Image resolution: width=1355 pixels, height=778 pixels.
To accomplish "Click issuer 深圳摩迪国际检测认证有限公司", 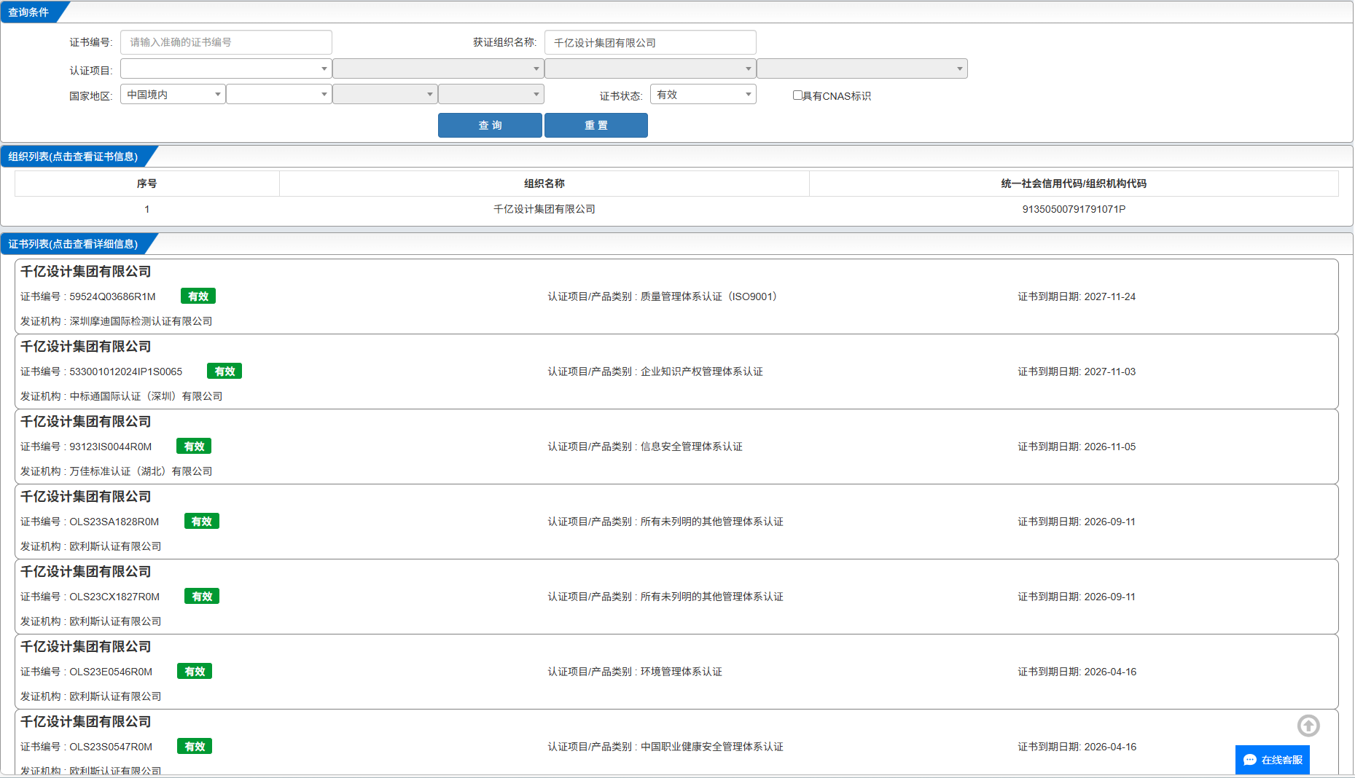I will (141, 321).
